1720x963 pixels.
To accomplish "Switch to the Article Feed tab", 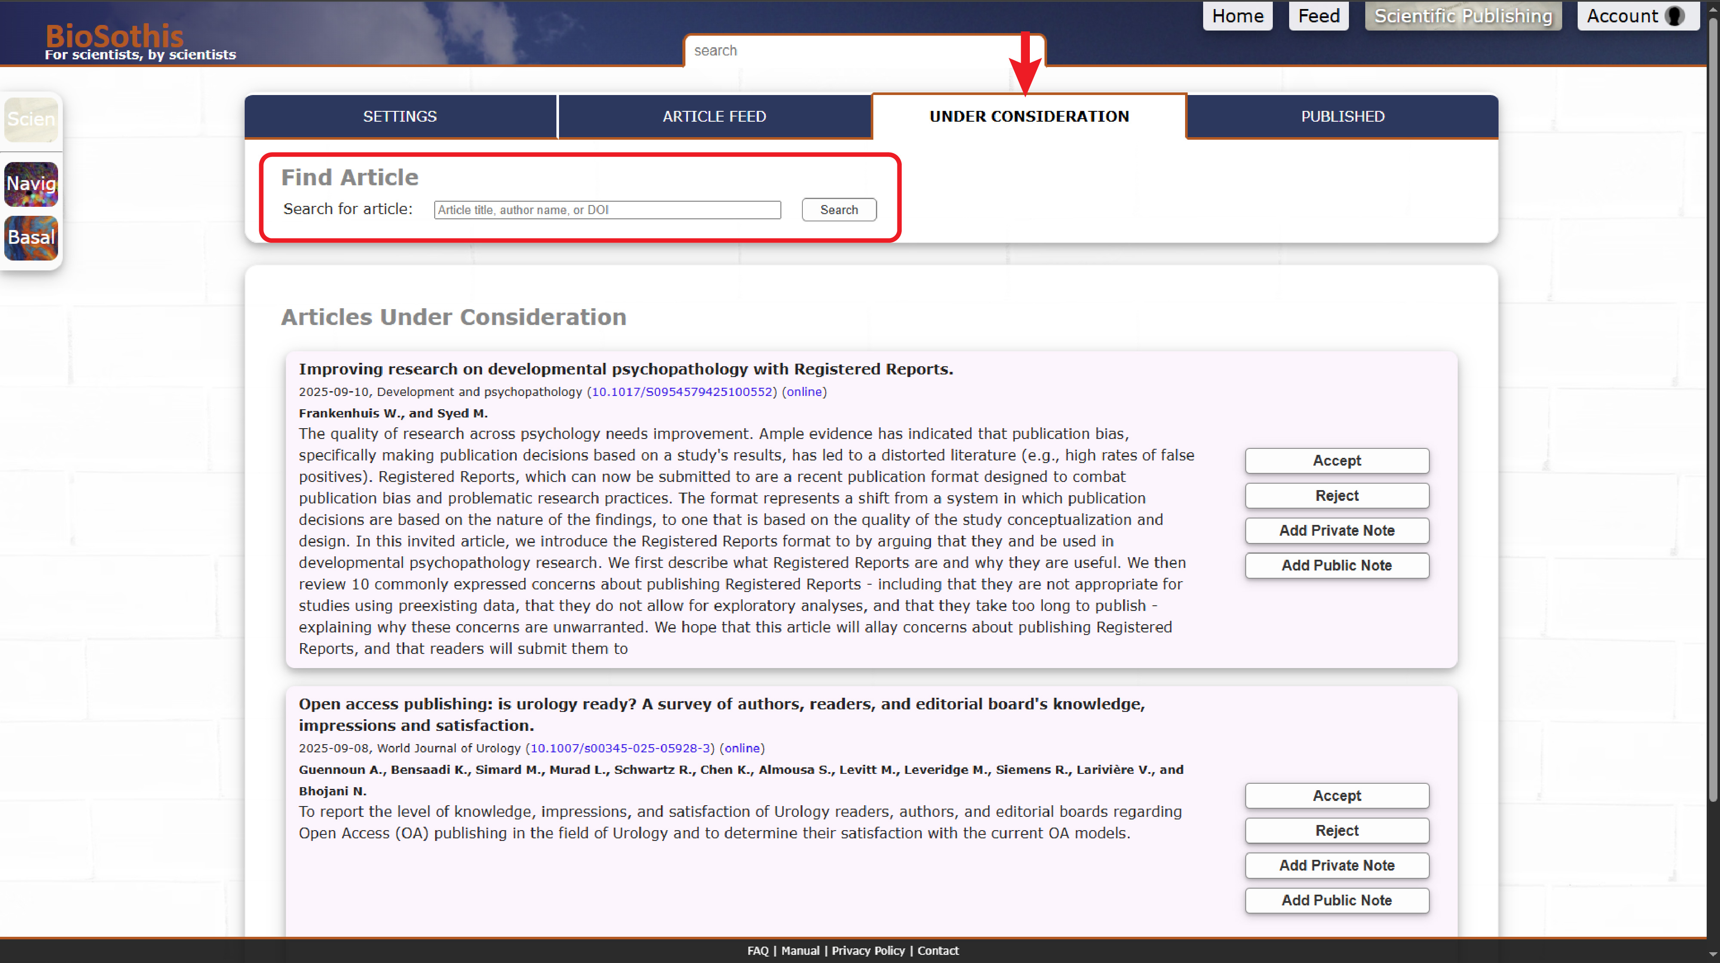I will coord(714,116).
